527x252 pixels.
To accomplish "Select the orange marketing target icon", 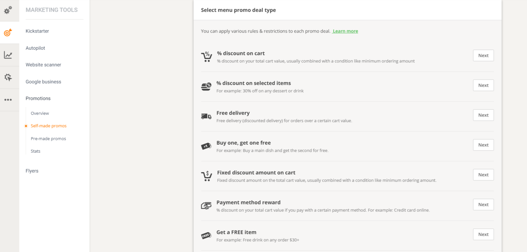I will pyautogui.click(x=8, y=33).
